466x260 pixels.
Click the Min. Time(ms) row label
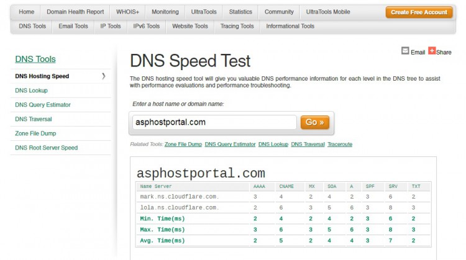(x=162, y=219)
